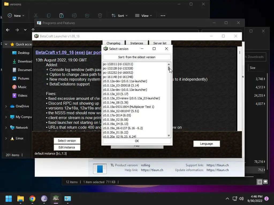Click the Rename icon in versions window toolbar
Image resolution: width=274 pixels, height=205 pixels.
(74, 15)
